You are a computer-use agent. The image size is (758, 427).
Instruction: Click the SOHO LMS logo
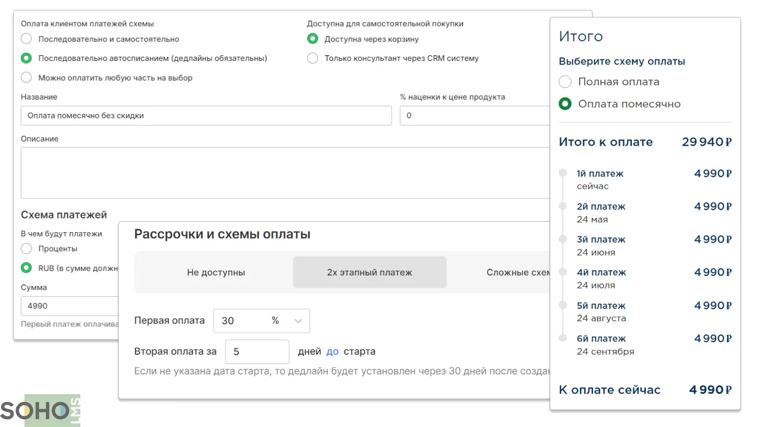click(41, 410)
